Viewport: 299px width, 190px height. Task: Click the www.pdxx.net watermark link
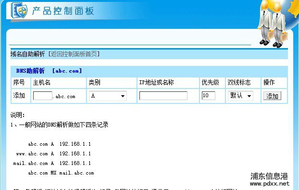click(270, 184)
